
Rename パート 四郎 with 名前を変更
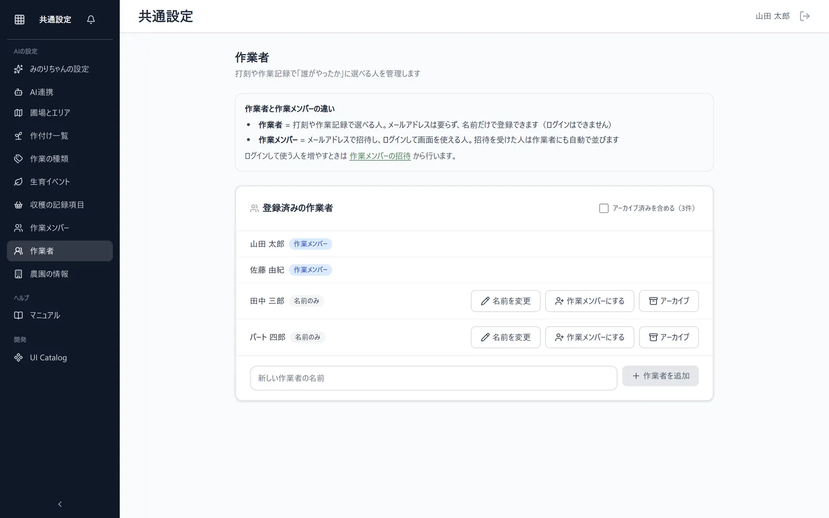tap(505, 337)
